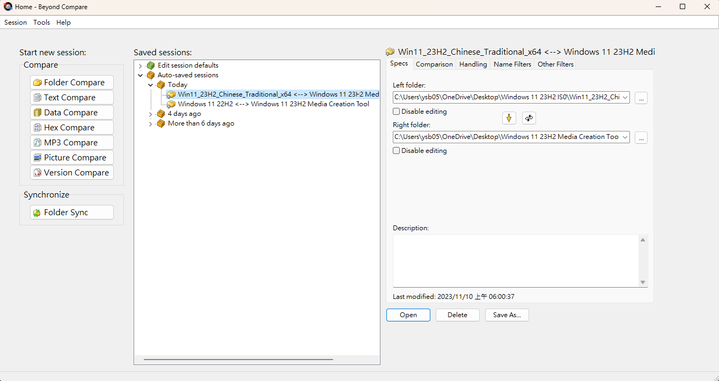The height and width of the screenshot is (381, 719).
Task: Start Folder Sync session
Action: pos(72,212)
